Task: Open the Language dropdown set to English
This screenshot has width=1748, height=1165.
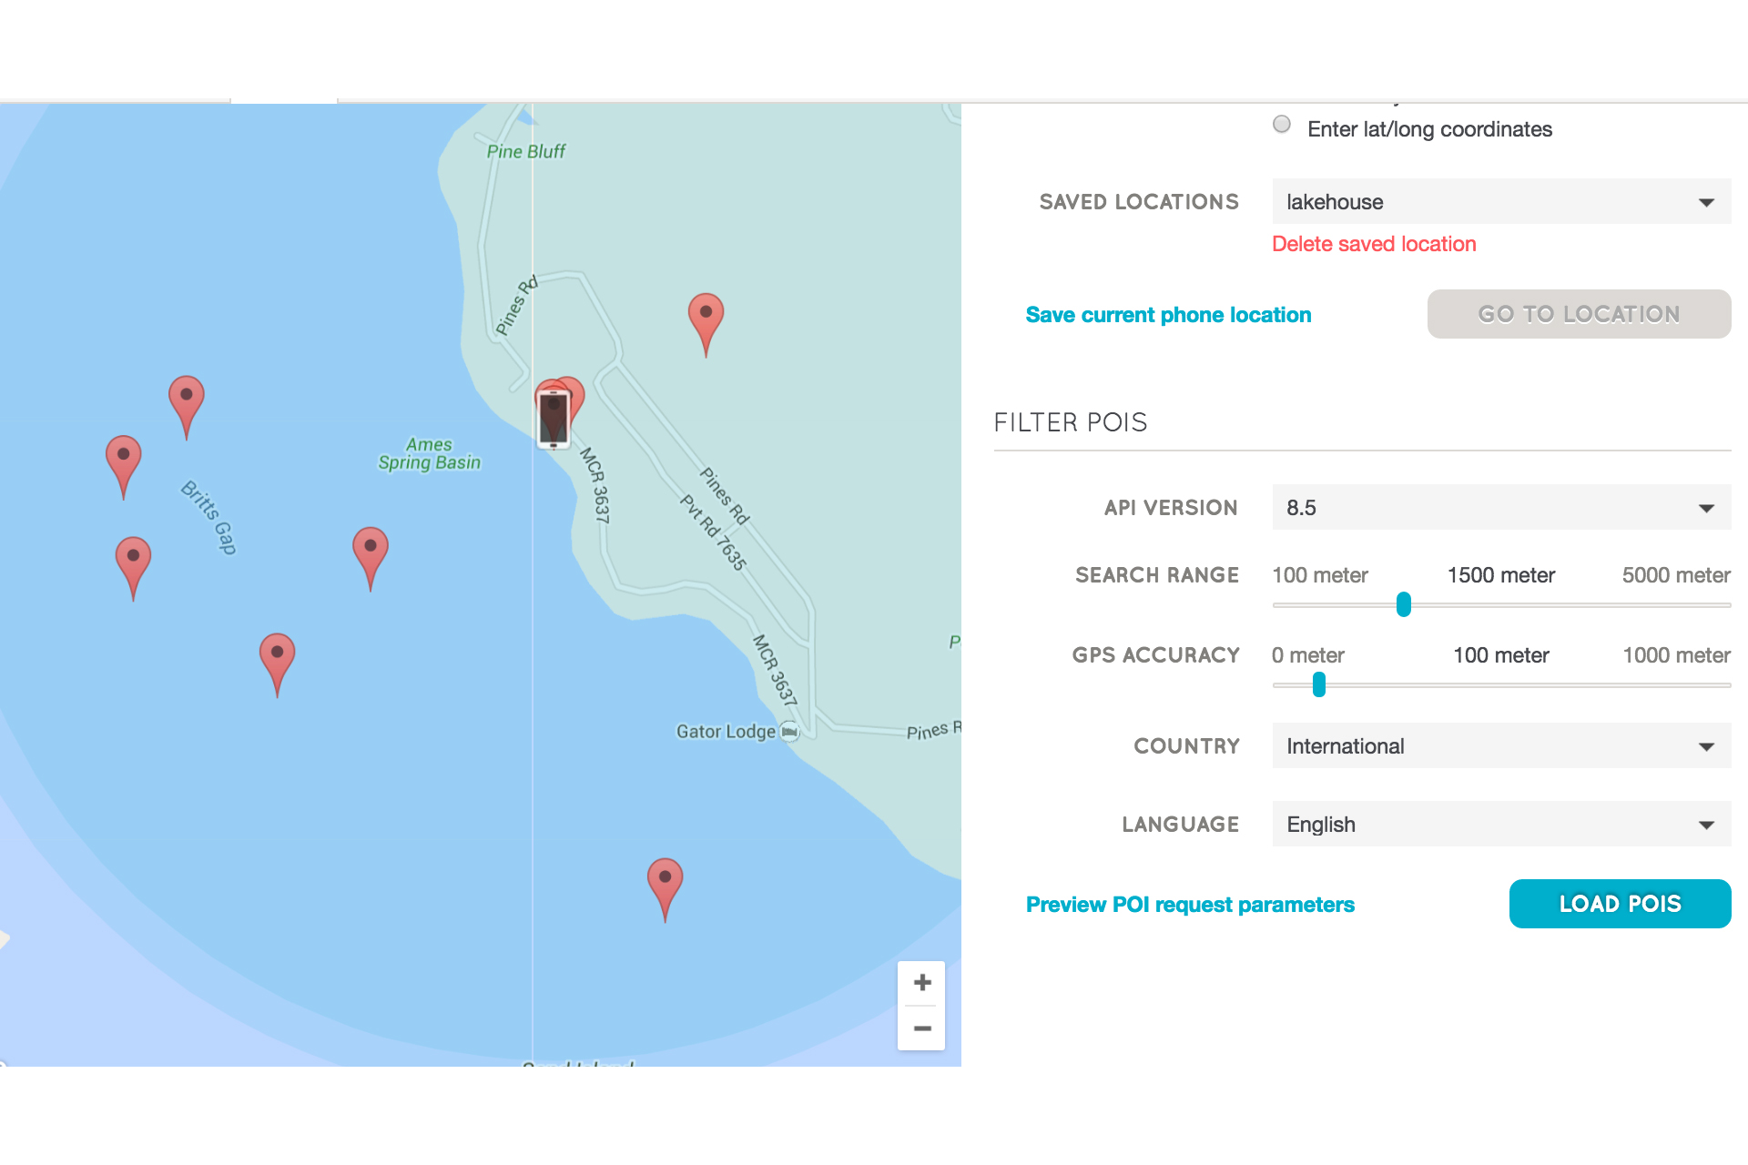Action: coord(1500,824)
